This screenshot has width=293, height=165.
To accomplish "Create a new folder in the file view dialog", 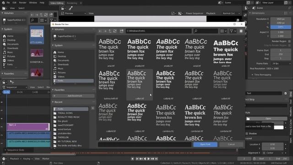I will (122, 31).
